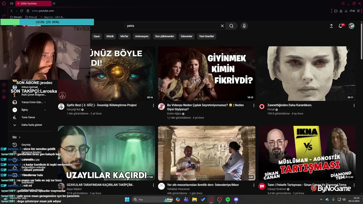Open Spotify from the taskbar
The height and width of the screenshot is (204, 363).
coord(228,199)
